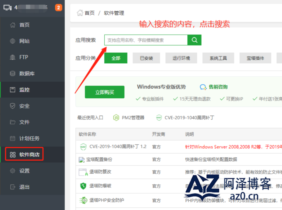This screenshot has width=282, height=210.
Task: Click the Windows专业版优势 heading
Action: click(161, 87)
